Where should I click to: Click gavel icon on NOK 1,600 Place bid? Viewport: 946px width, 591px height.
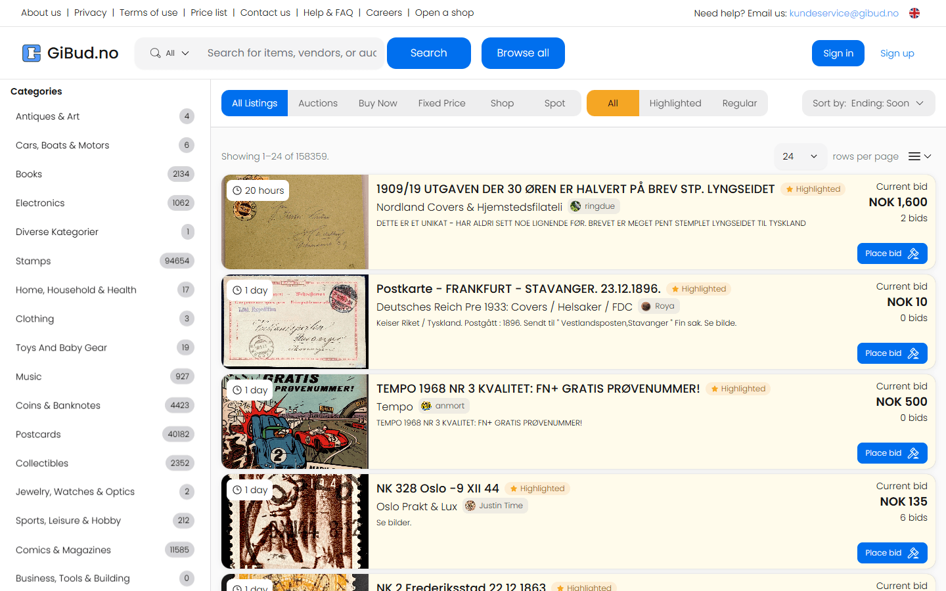click(x=913, y=253)
